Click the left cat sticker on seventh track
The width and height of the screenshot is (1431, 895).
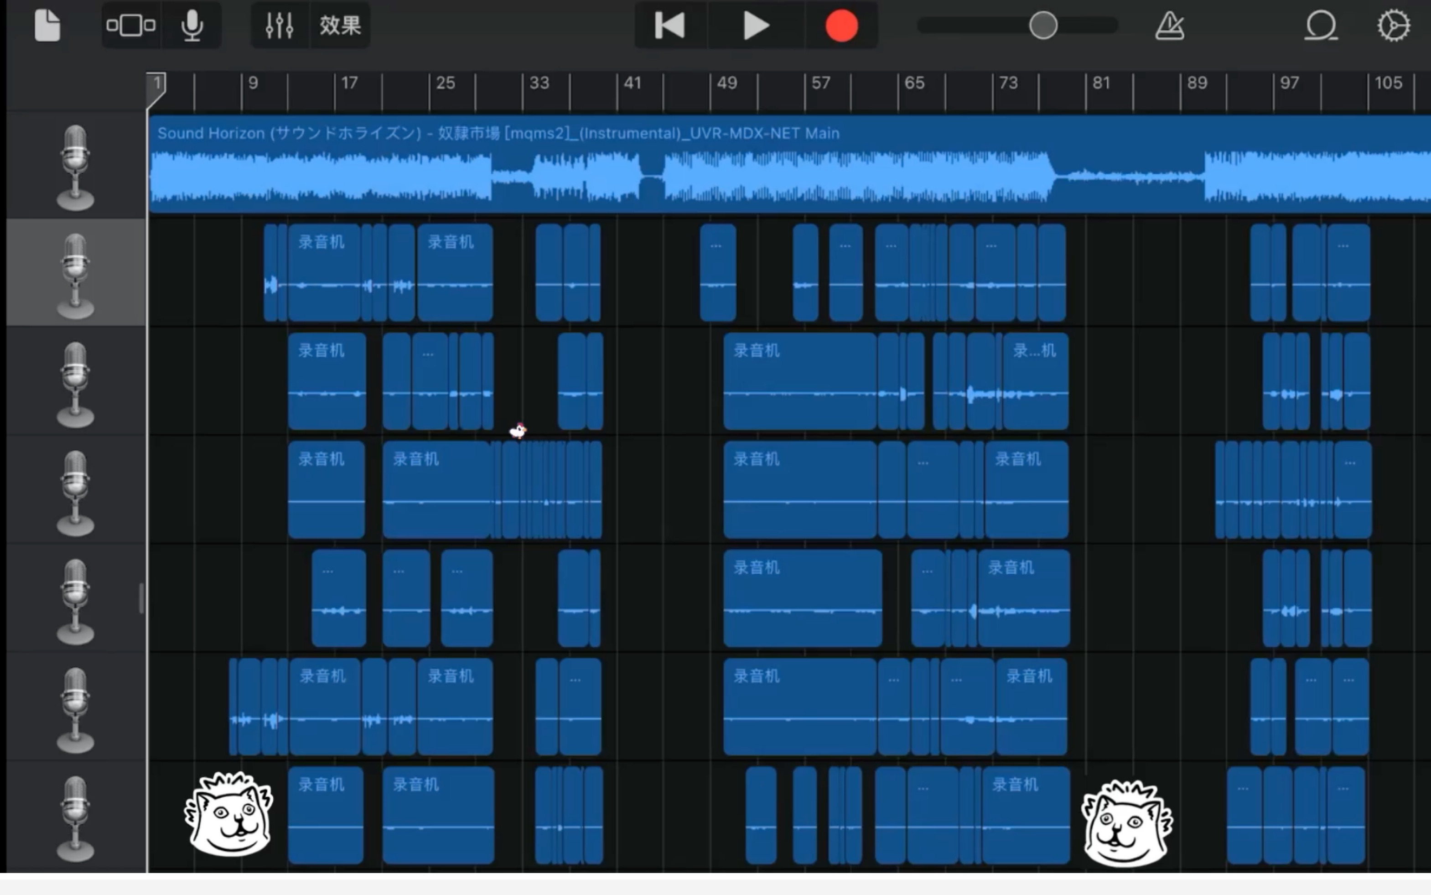click(229, 814)
